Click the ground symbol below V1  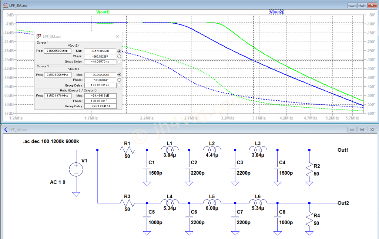coord(76,194)
